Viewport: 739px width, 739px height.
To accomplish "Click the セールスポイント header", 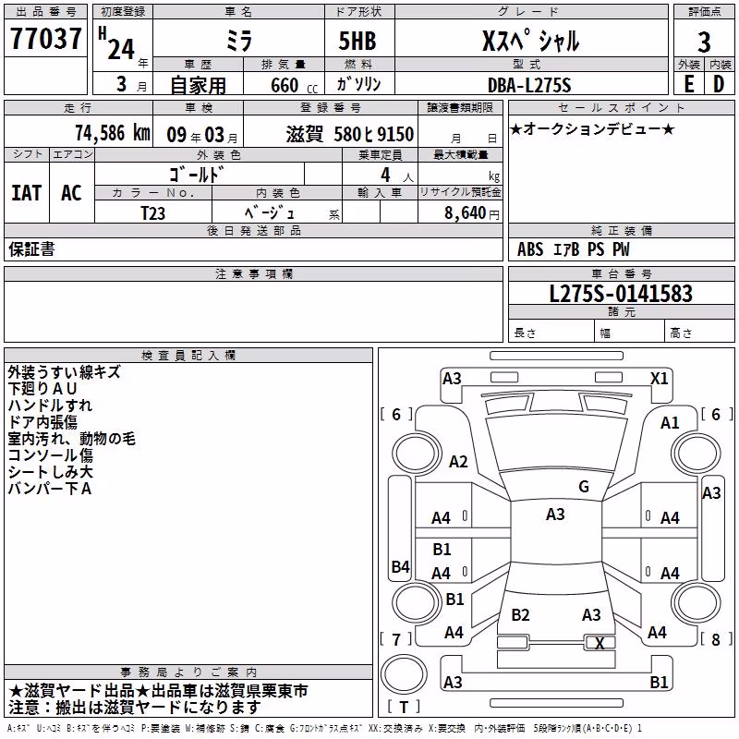I will tap(621, 107).
